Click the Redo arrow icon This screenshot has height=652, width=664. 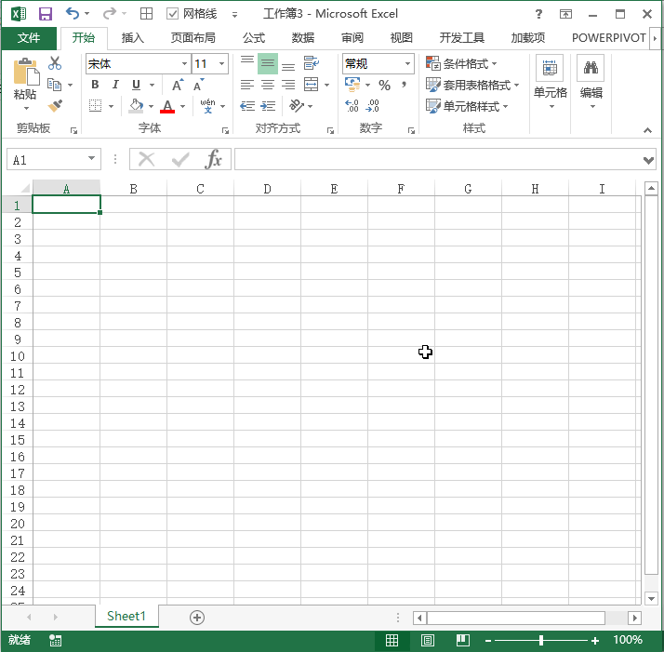[109, 14]
